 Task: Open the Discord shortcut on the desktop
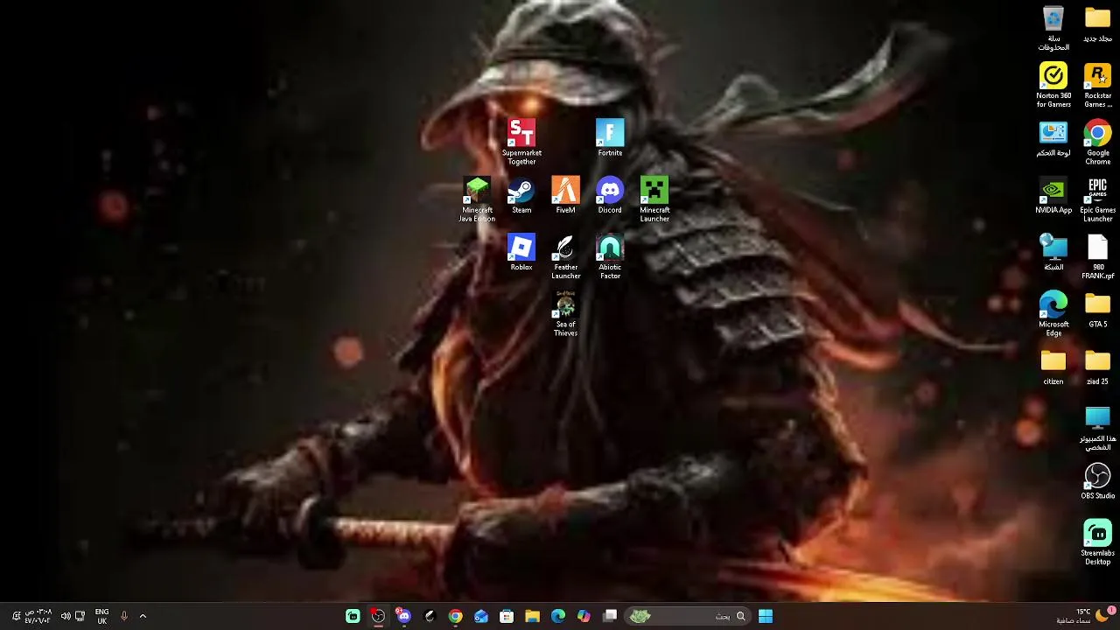[x=610, y=195]
